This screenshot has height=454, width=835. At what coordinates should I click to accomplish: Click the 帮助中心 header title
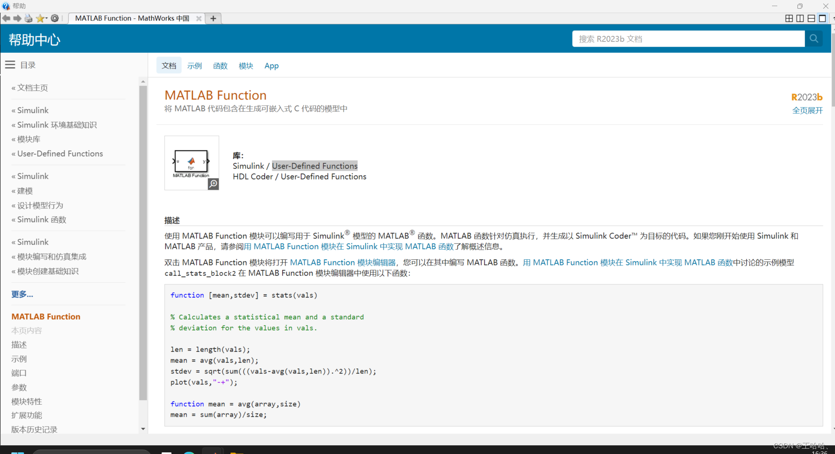point(35,40)
